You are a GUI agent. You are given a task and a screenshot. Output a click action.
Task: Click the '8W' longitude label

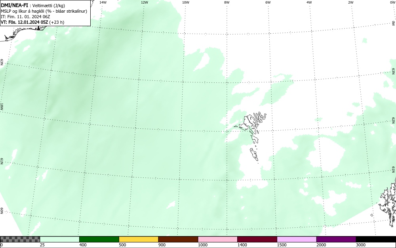[227, 2]
